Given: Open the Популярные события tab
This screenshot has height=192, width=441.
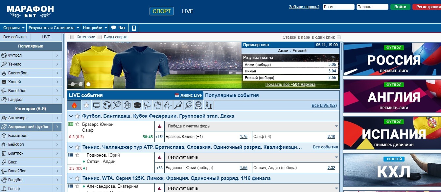Looking at the screenshot, I should click(x=231, y=95).
